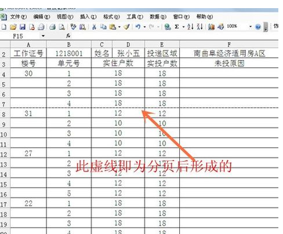Click the Paste clipboard icon
283x234 pixels.
[113, 27]
